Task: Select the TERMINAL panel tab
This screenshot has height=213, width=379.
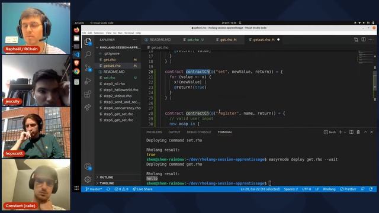Action: point(225,132)
